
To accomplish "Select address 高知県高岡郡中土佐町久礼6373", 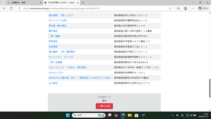I will (x=132, y=83).
